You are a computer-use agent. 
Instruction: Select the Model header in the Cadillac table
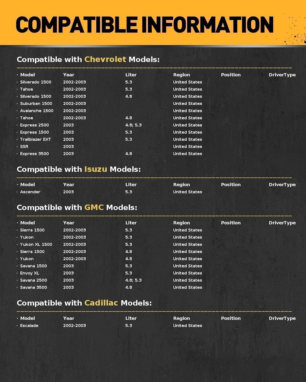coord(28,318)
